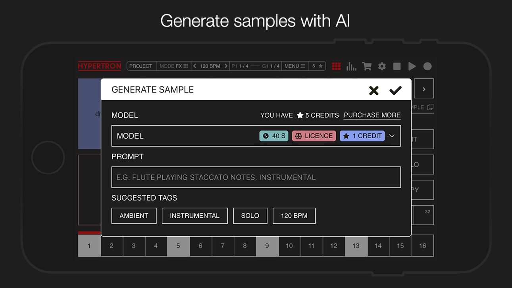Click the 40 S duration badge
Image resolution: width=512 pixels, height=288 pixels.
tap(274, 136)
